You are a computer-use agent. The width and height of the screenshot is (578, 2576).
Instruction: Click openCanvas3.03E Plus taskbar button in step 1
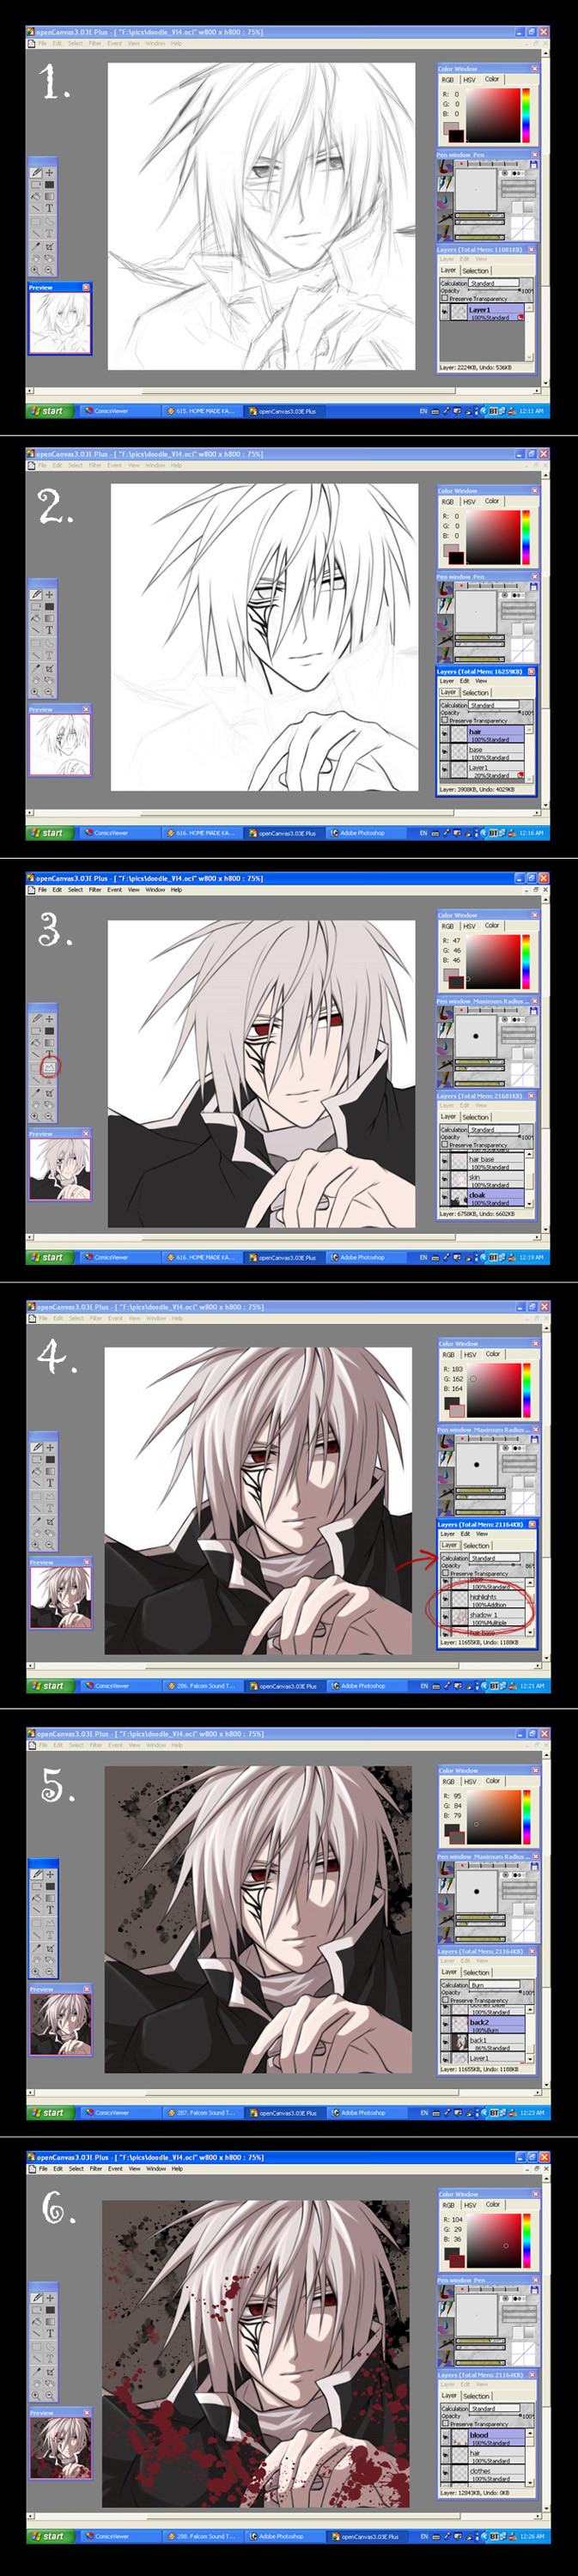click(x=283, y=411)
